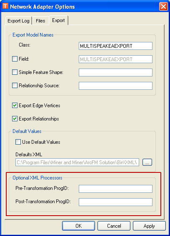Image resolution: width=170 pixels, height=236 pixels.
Task: Click the Simple Feature Shape text box
Action: pyautogui.click(x=115, y=73)
